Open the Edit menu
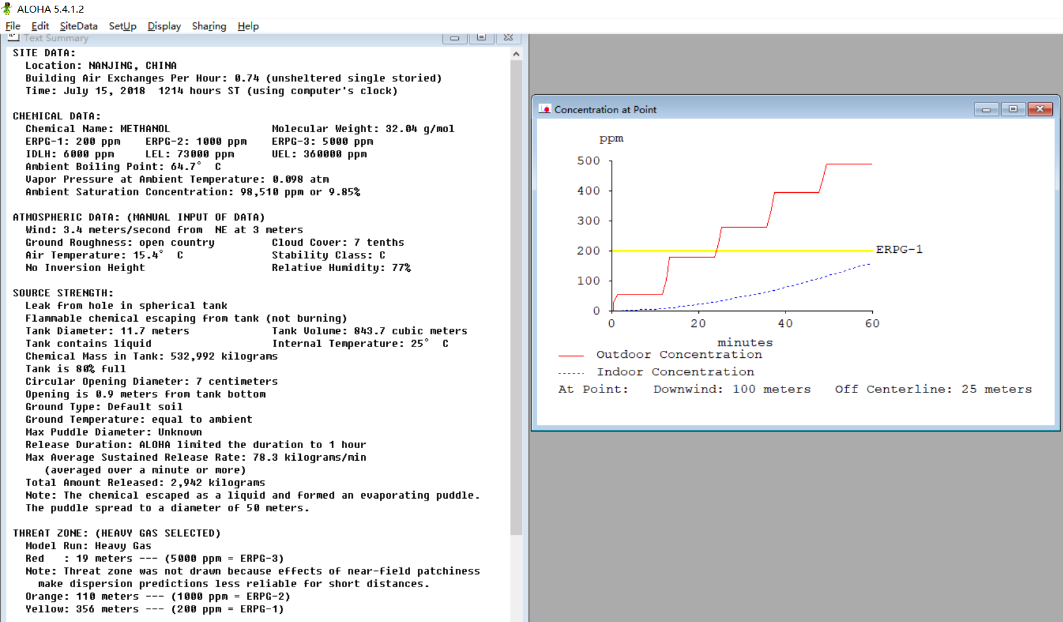Viewport: 1063px width, 622px height. coord(40,26)
